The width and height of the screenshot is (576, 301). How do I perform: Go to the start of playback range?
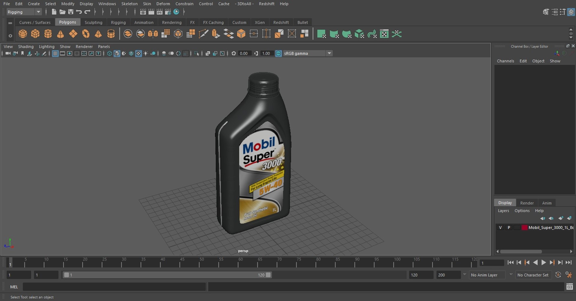pyautogui.click(x=510, y=263)
